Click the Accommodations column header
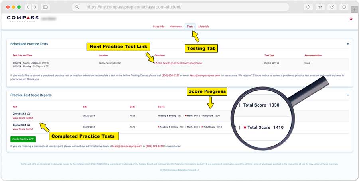 pyautogui.click(x=313, y=55)
